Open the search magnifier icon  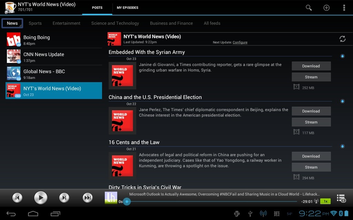click(309, 8)
